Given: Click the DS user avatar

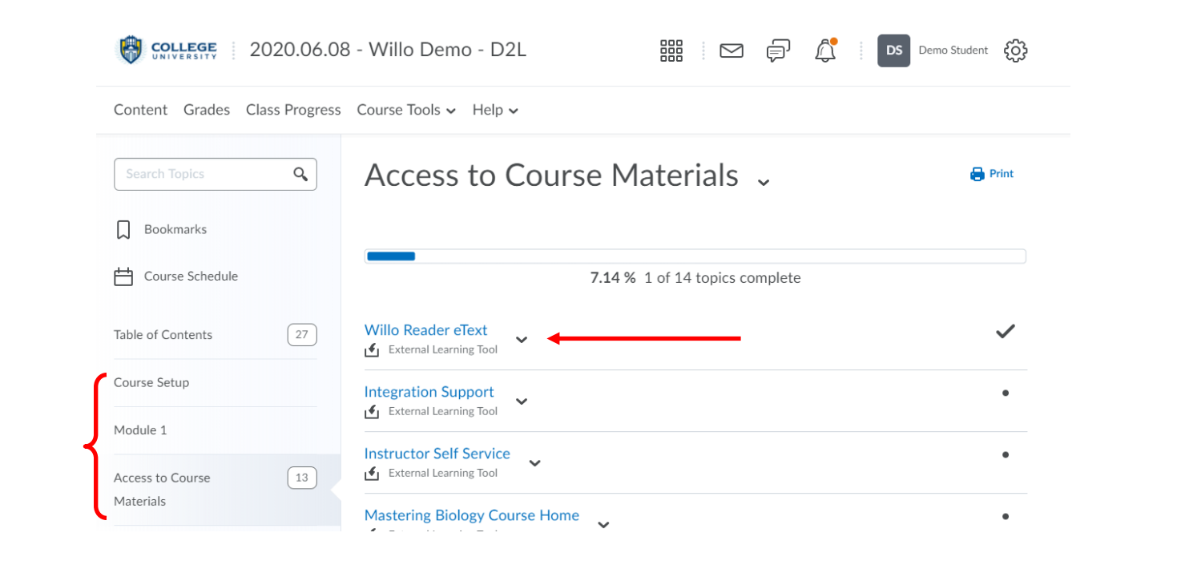Looking at the screenshot, I should (x=893, y=50).
